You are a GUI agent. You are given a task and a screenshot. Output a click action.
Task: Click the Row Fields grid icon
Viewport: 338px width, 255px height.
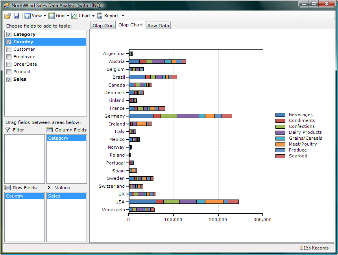point(7,188)
